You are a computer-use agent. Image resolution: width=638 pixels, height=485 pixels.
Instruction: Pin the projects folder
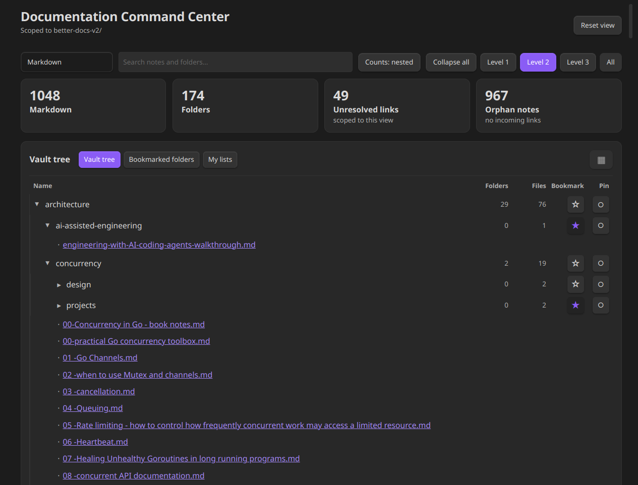point(601,305)
